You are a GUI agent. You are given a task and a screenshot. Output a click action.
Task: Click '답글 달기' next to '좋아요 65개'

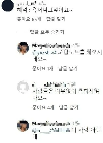coord(56,19)
